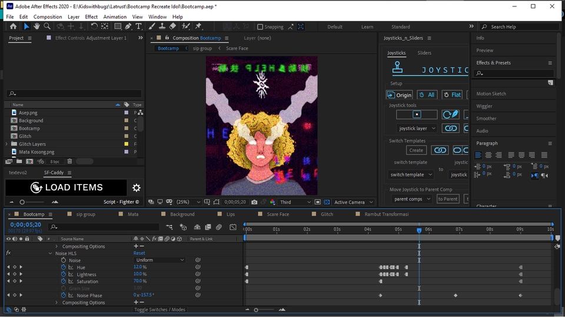This screenshot has width=565, height=317.
Task: Select the Rectangle shape tool
Action: [118, 26]
